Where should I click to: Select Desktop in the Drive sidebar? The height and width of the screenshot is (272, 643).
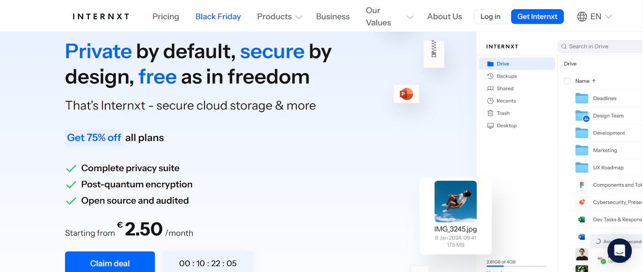(x=505, y=125)
